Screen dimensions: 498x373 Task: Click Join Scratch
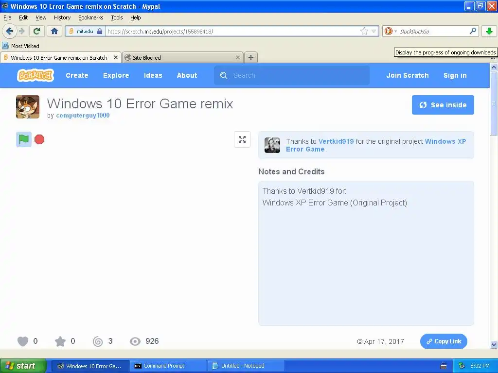408,75
